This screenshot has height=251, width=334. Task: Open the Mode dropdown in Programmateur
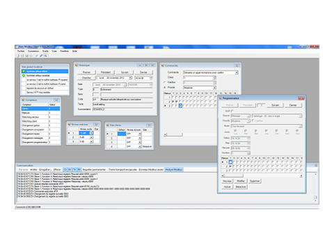300,126
